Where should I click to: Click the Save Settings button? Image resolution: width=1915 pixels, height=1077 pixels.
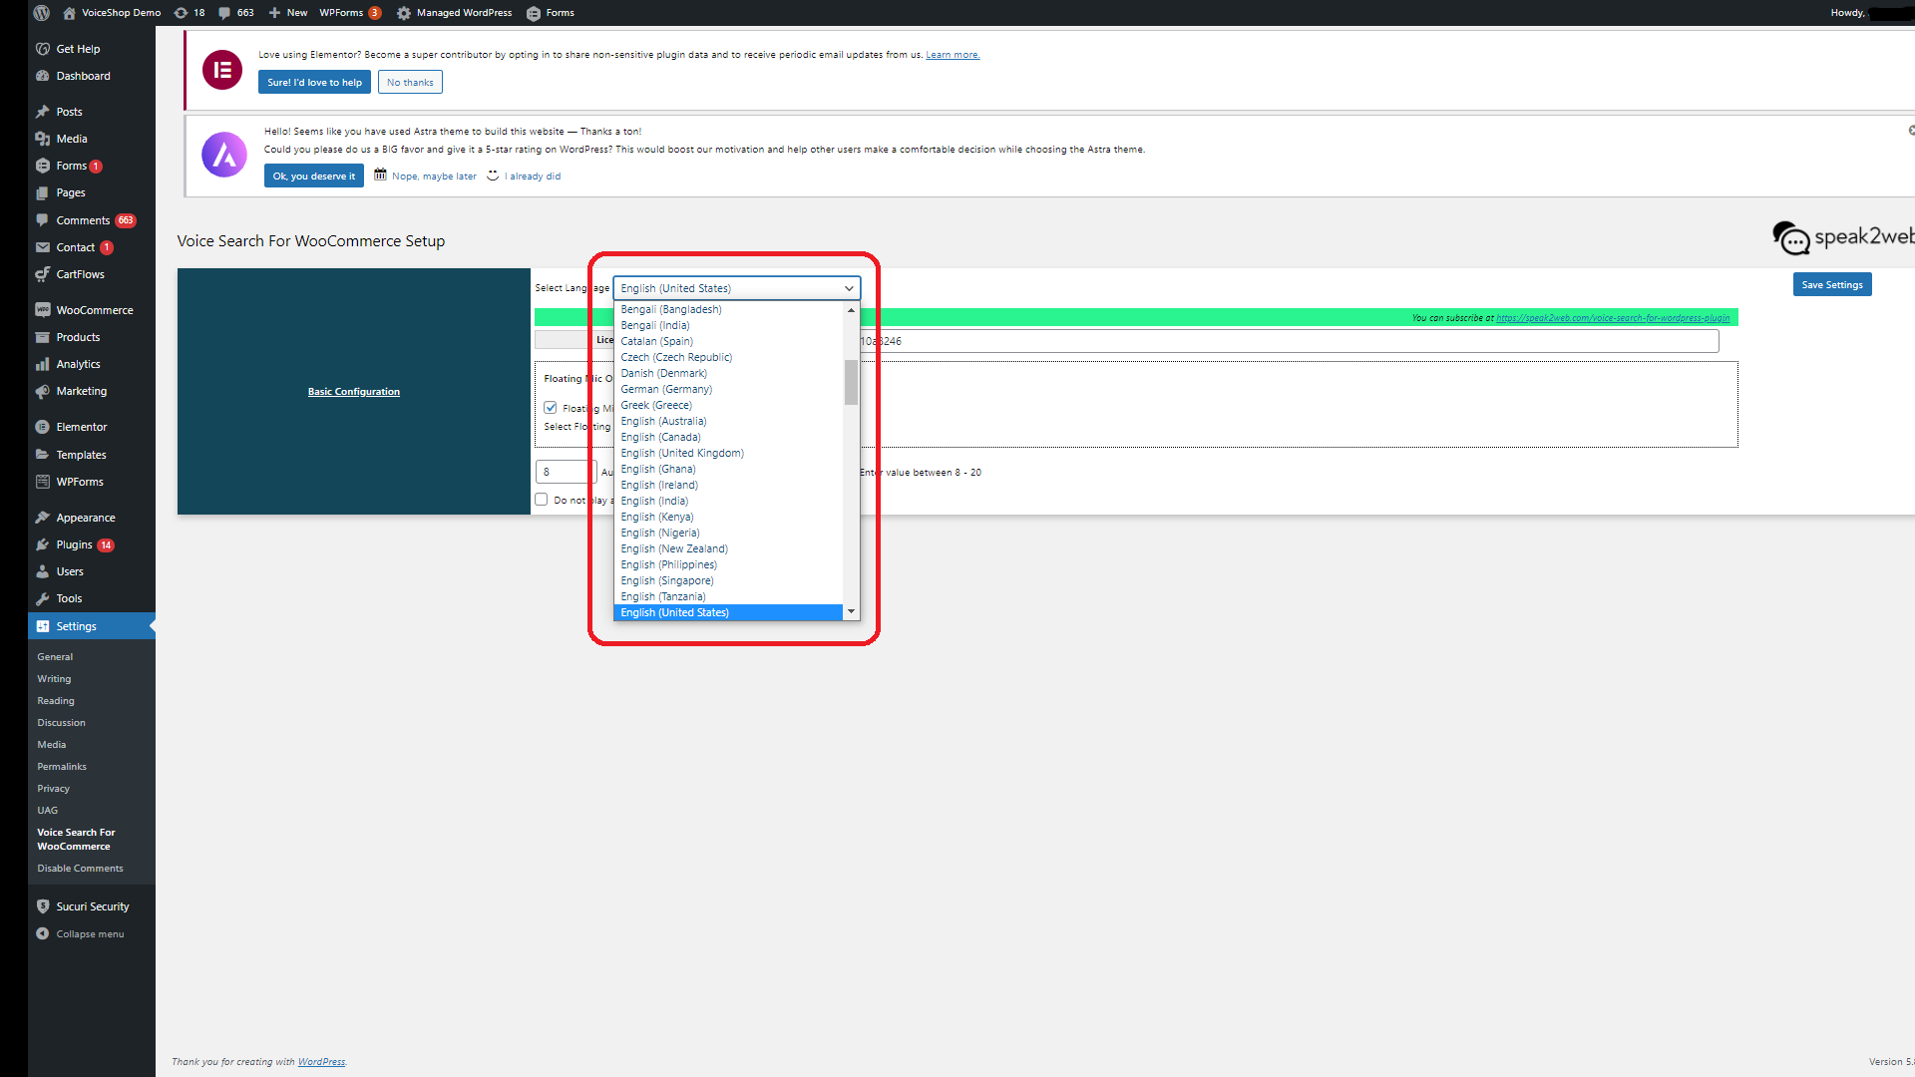click(1831, 284)
